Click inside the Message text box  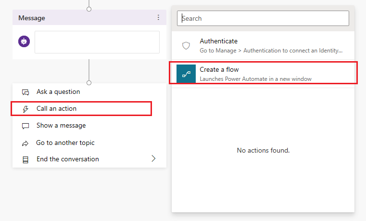pos(97,42)
